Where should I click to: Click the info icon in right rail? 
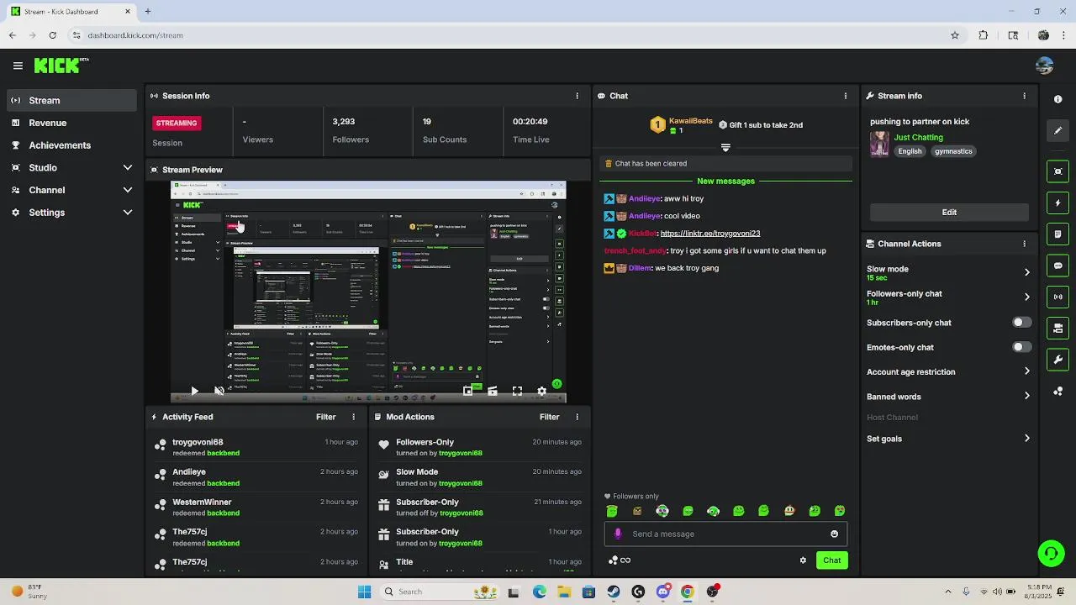(1058, 99)
